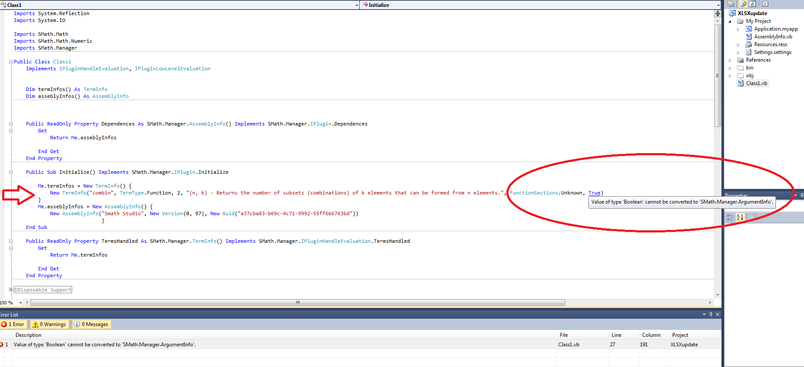
Task: Toggle the 1 Error filter button
Action: (x=13, y=324)
